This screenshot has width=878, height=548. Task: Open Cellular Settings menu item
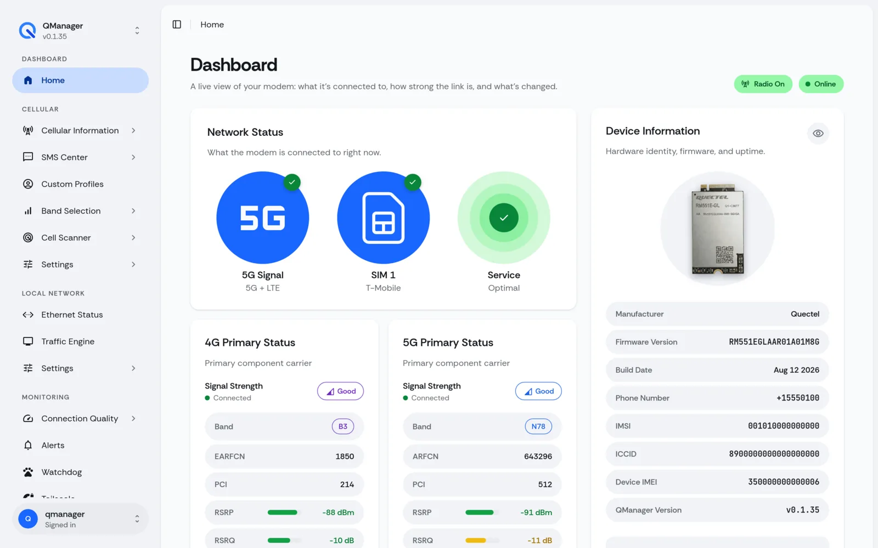coord(81,265)
